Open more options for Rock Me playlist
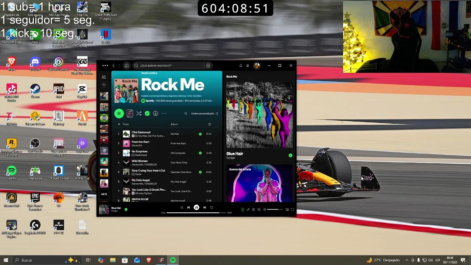The image size is (471, 265). pyautogui.click(x=164, y=114)
